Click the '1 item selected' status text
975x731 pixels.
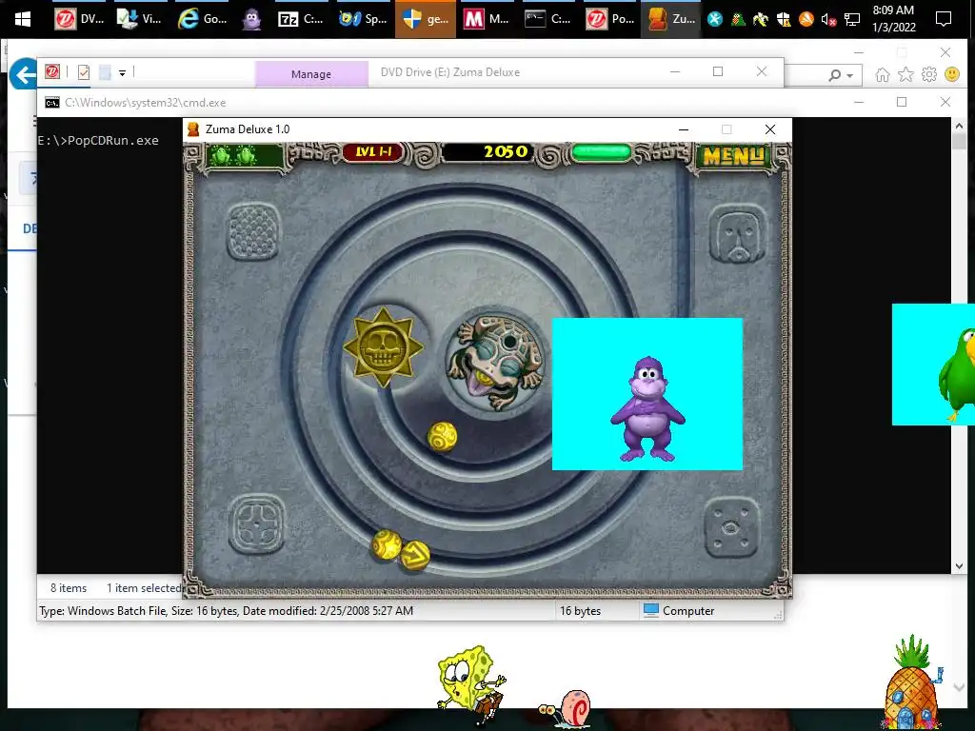[144, 588]
